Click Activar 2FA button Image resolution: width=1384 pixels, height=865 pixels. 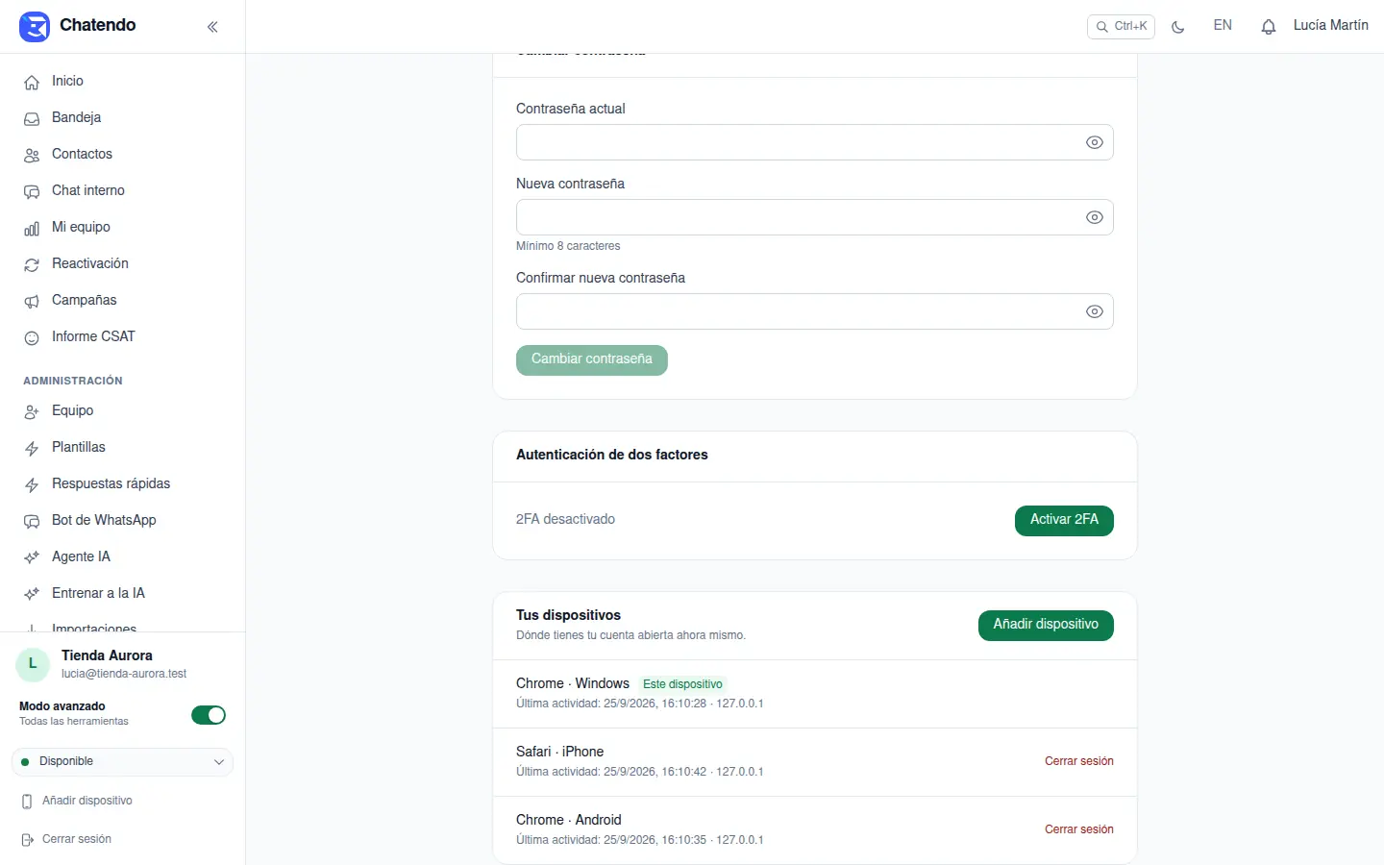pos(1064,520)
